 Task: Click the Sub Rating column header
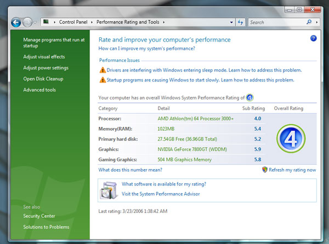coord(253,108)
